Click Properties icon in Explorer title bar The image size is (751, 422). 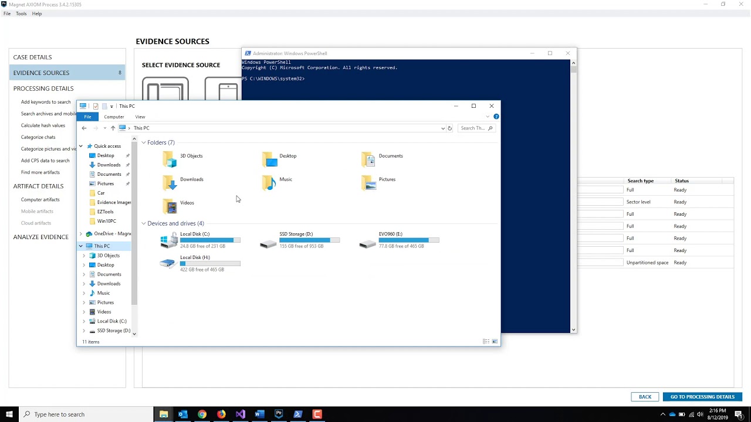click(x=96, y=106)
